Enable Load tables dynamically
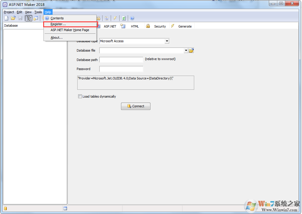Screen dimensions: 302x214 click(x=80, y=96)
